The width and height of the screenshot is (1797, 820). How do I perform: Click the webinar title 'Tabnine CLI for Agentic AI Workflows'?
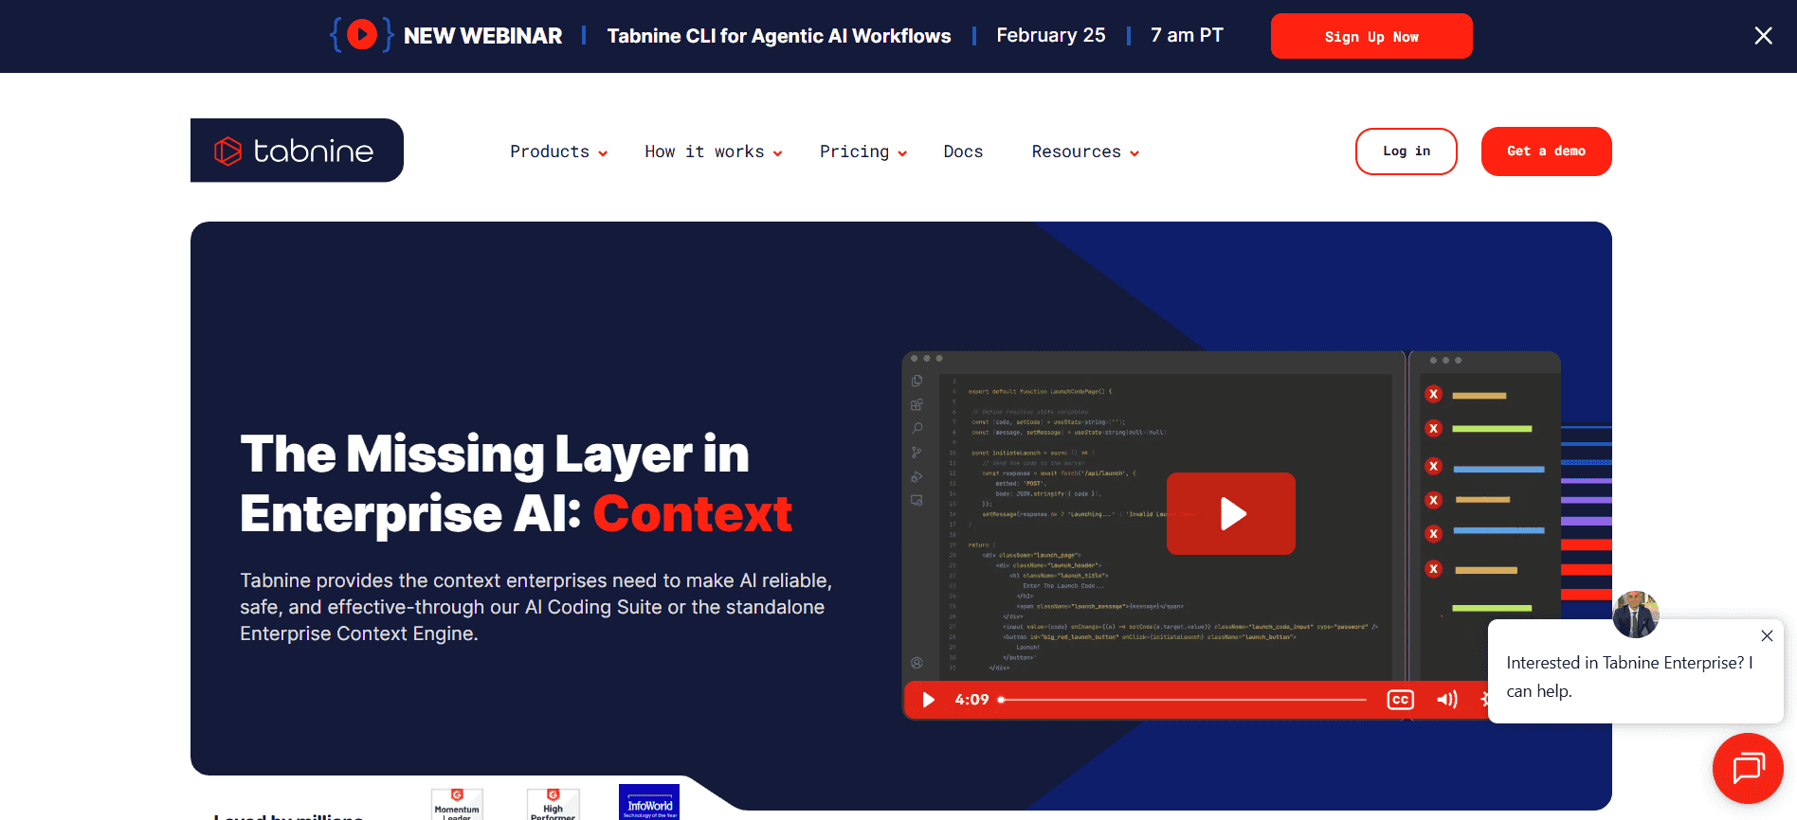pyautogui.click(x=779, y=36)
